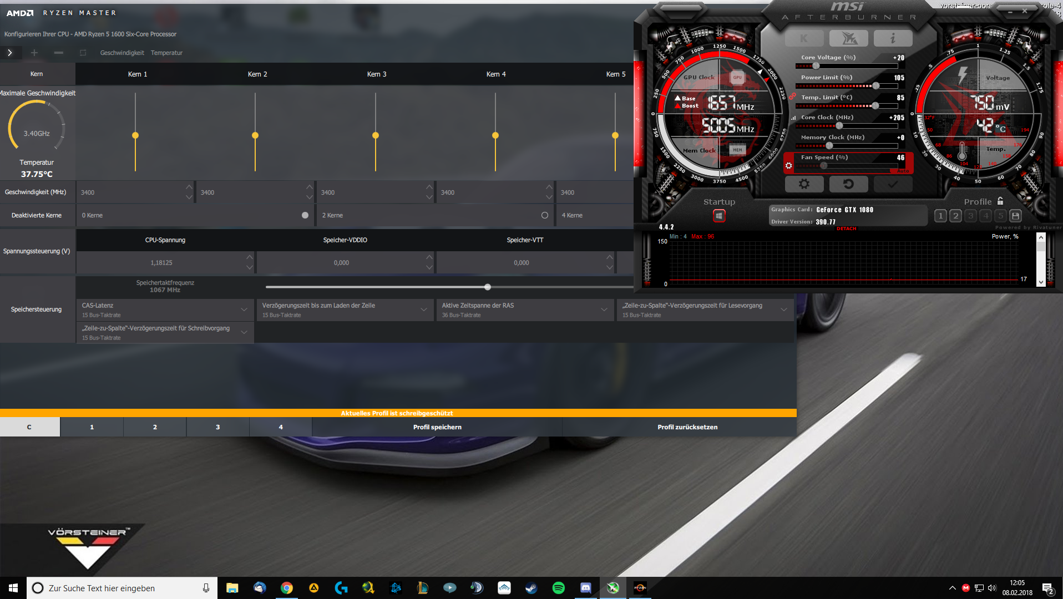Open Spotify from the taskbar
Image resolution: width=1063 pixels, height=599 pixels.
(559, 588)
